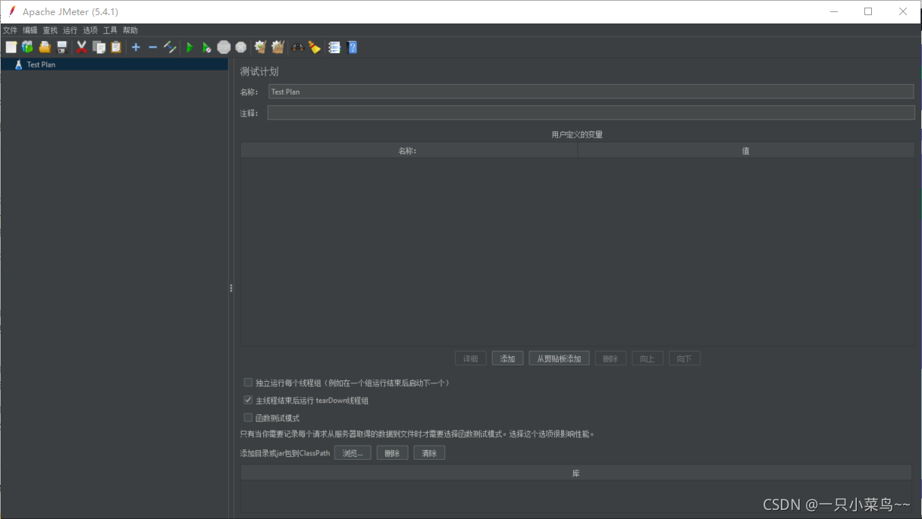This screenshot has height=519, width=922.
Task: Open the 编辑 menu
Action: (x=30, y=30)
